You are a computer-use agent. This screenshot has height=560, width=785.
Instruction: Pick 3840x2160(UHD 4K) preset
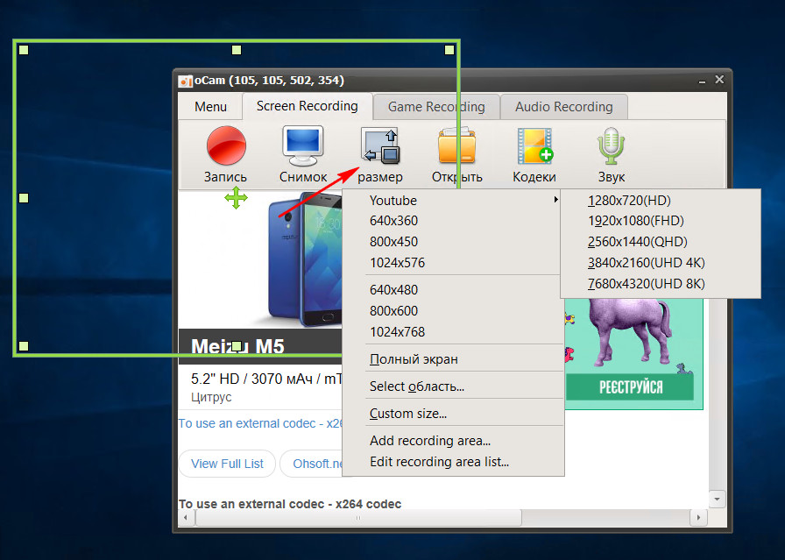point(661,263)
